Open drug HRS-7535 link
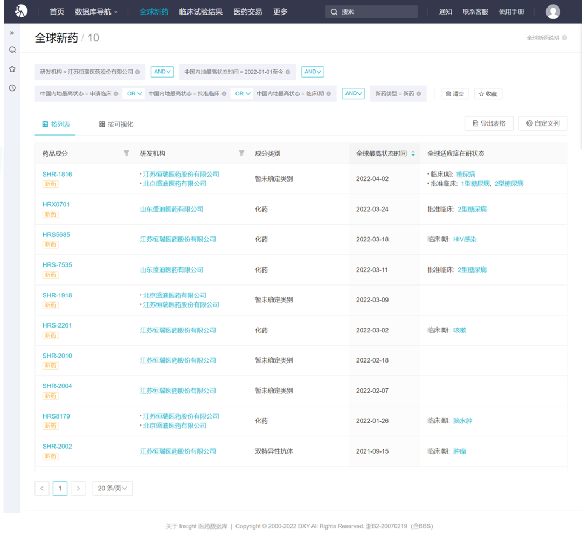Viewport: 582px width, 536px height. click(x=57, y=265)
